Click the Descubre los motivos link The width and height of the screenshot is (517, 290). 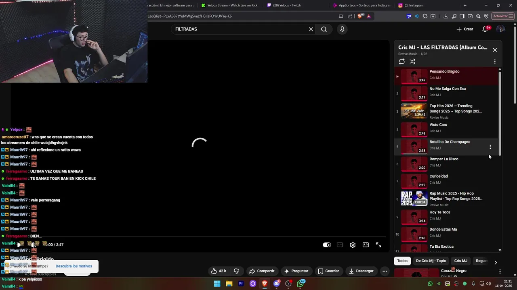pos(74,266)
